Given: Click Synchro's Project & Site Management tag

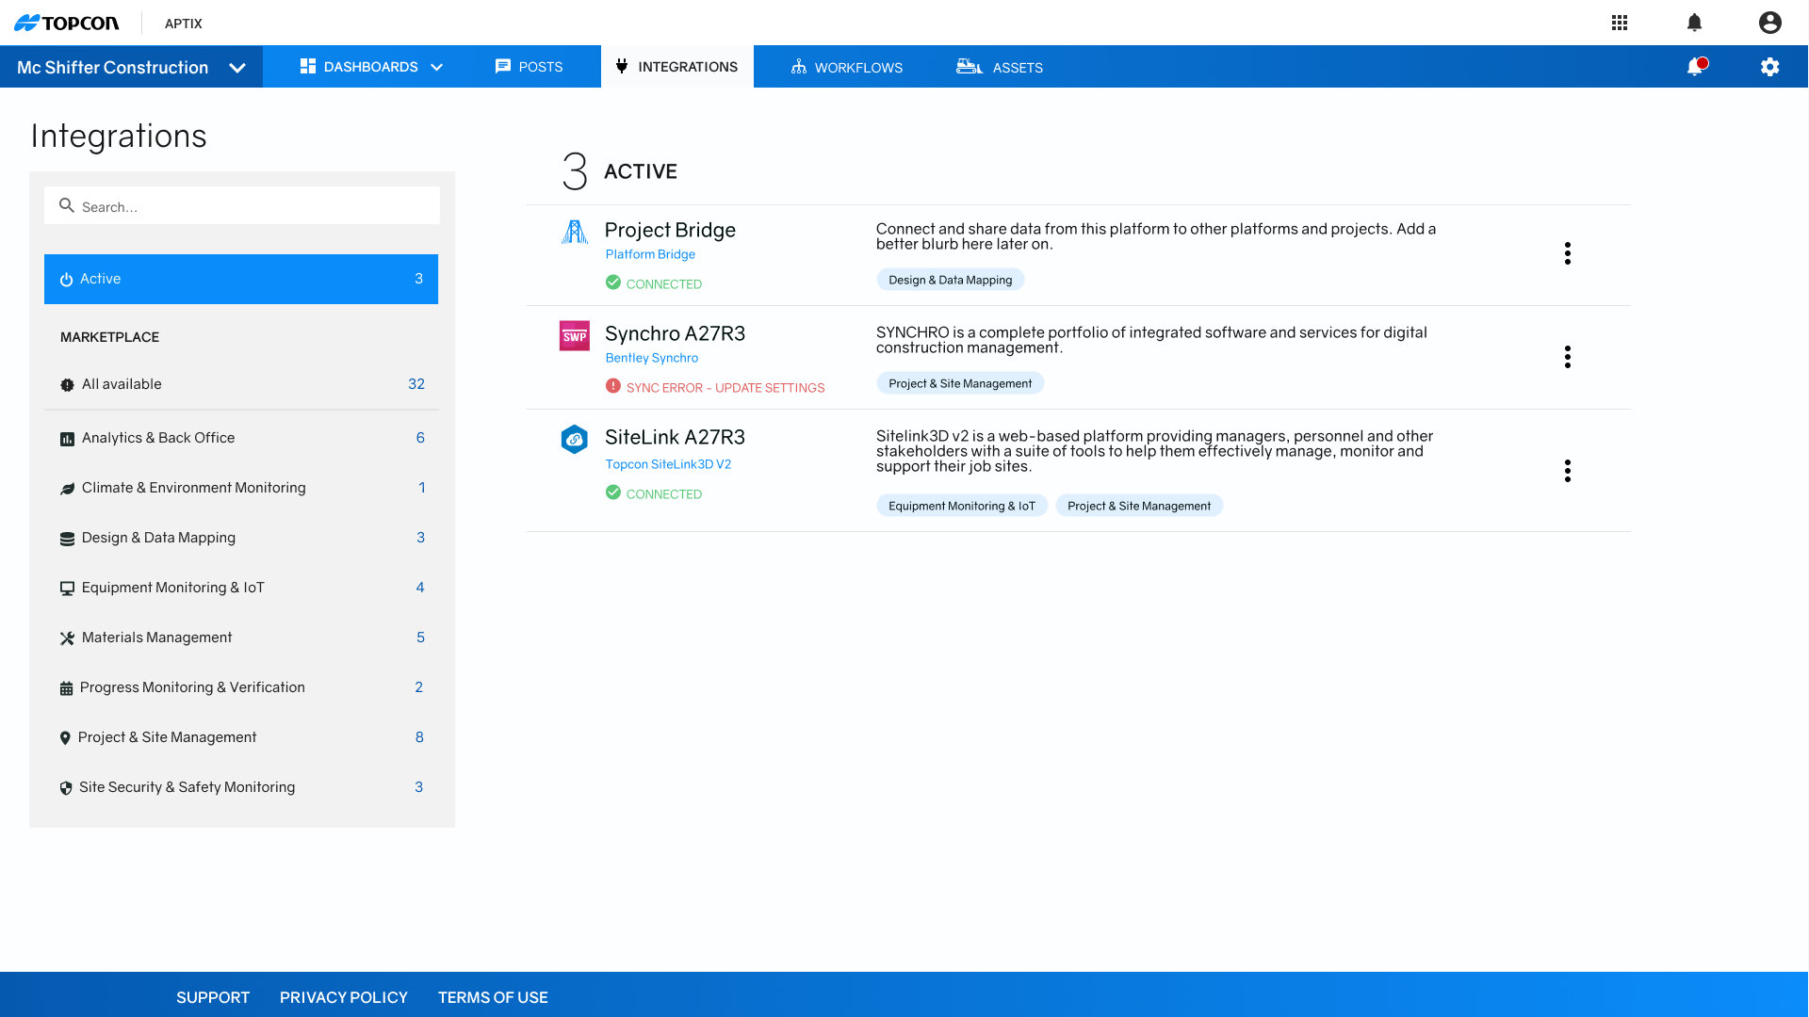Looking at the screenshot, I should [x=960, y=383].
